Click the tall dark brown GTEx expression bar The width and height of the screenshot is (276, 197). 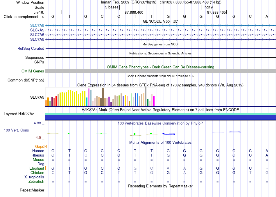point(103,97)
